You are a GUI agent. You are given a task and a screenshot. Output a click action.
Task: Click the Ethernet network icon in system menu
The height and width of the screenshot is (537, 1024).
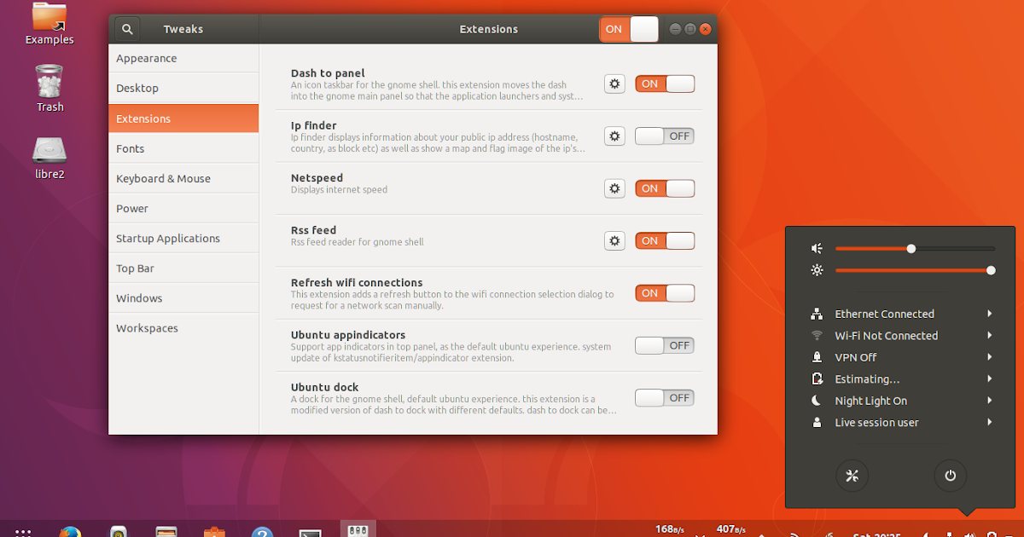(817, 314)
